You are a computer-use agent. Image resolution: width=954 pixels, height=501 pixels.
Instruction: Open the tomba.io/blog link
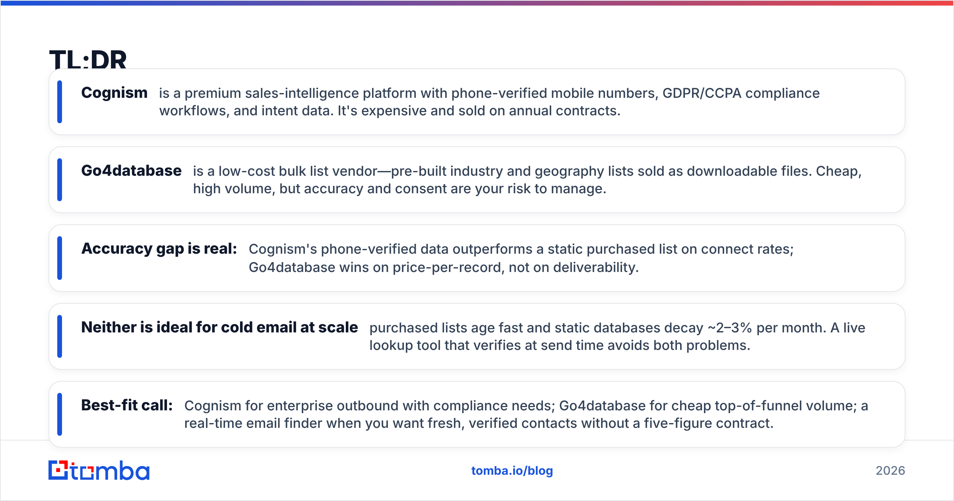(x=512, y=471)
